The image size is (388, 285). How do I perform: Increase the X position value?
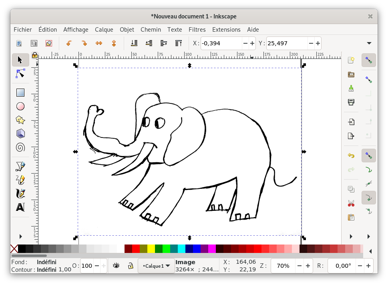tap(252, 43)
